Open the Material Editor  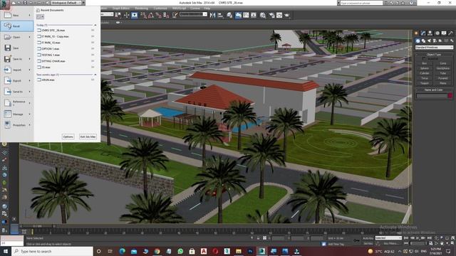coord(263,15)
